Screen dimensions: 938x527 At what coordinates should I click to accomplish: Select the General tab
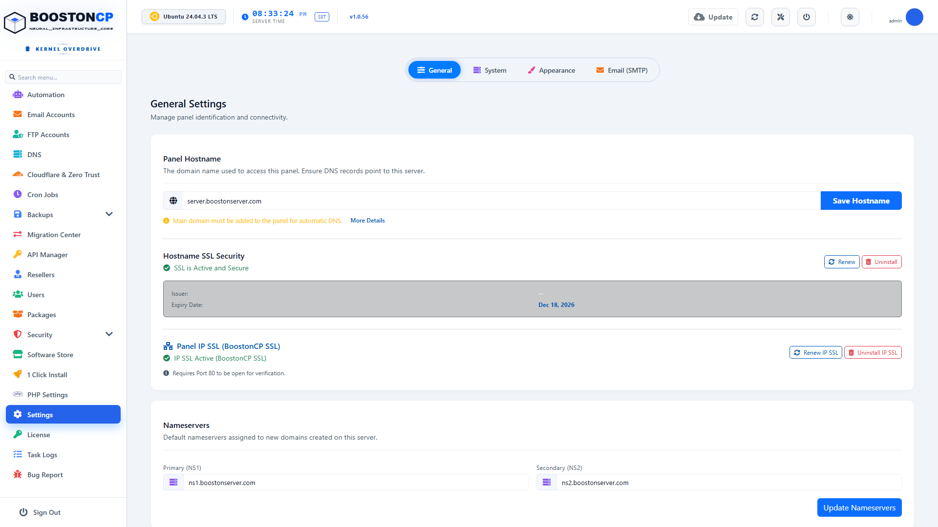pos(434,70)
